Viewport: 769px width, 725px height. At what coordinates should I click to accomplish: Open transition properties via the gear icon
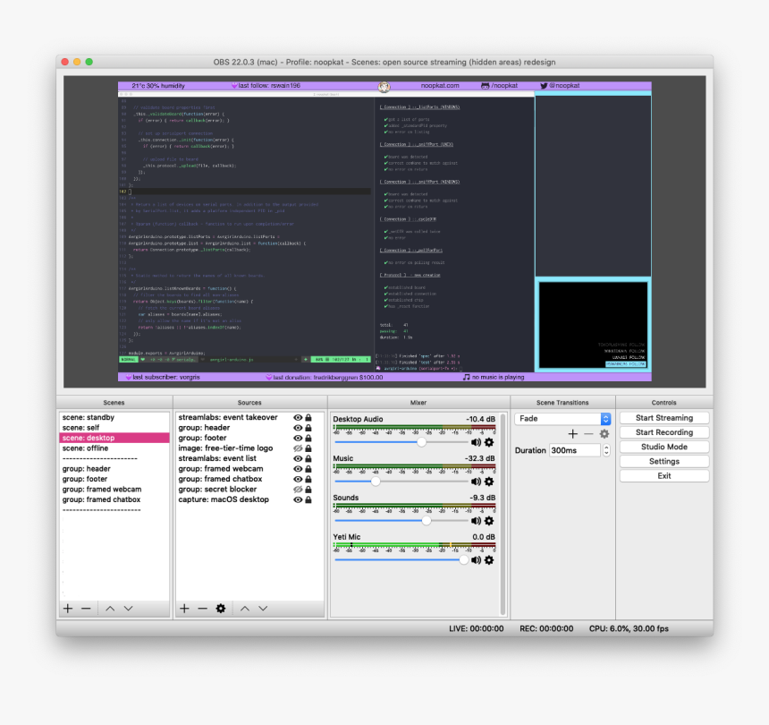[x=604, y=433]
